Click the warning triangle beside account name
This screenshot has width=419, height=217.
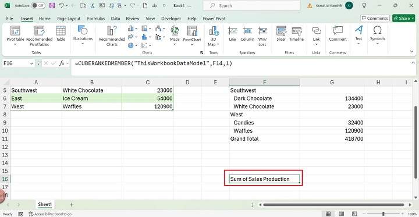(x=310, y=5)
